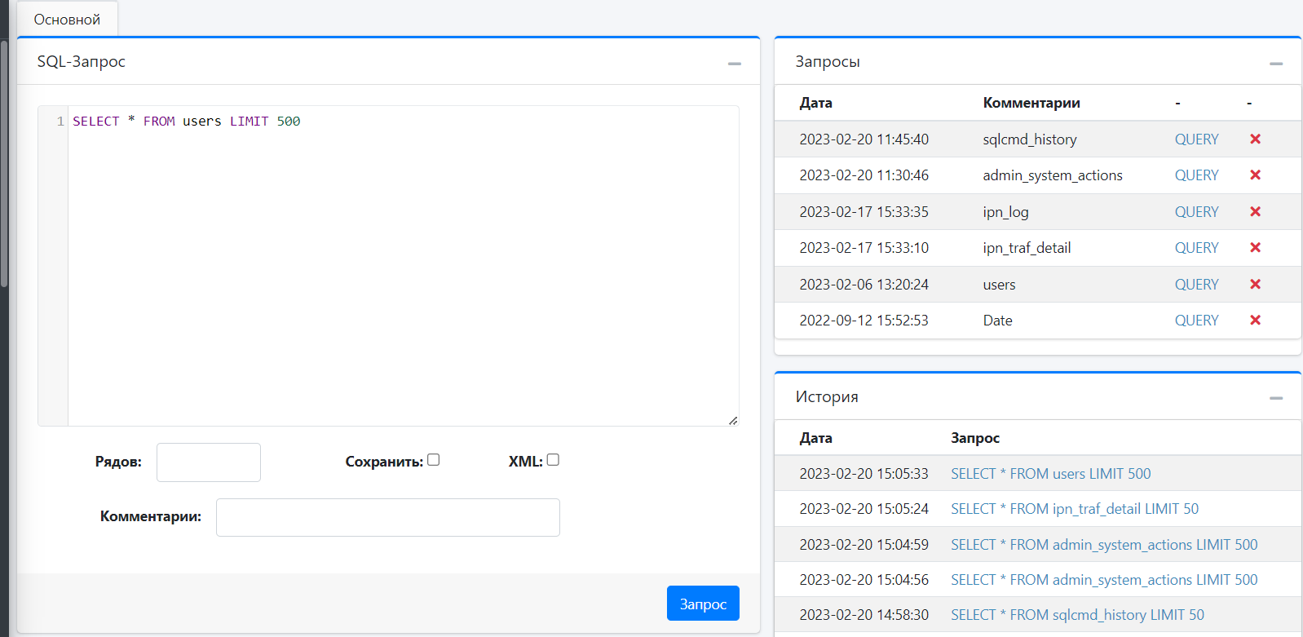Delete the saved sqlcmd_history query
Screen dimensions: 1303x637
pos(1255,139)
